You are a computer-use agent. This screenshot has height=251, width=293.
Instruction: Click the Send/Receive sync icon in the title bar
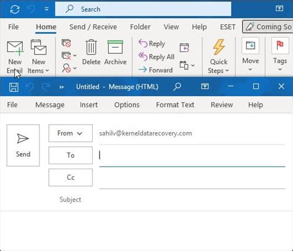click(15, 9)
